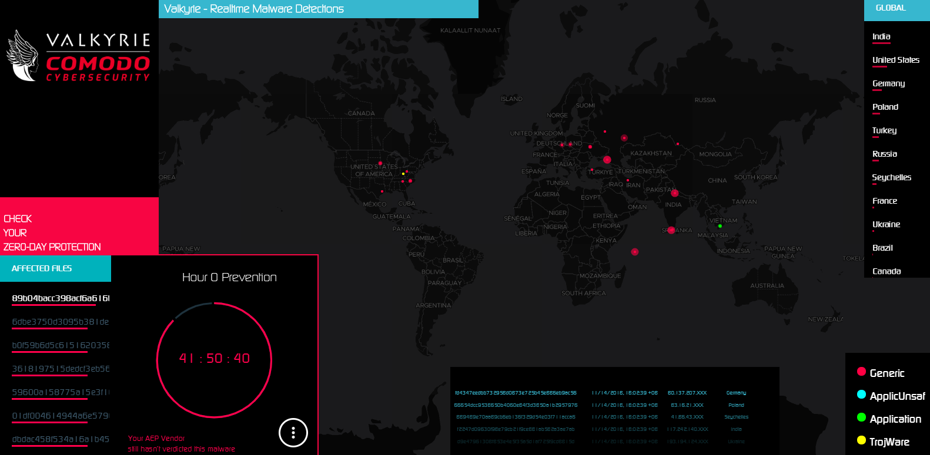Click the red detection marker over Sri Lanka
The width and height of the screenshot is (930, 455).
pyautogui.click(x=671, y=230)
